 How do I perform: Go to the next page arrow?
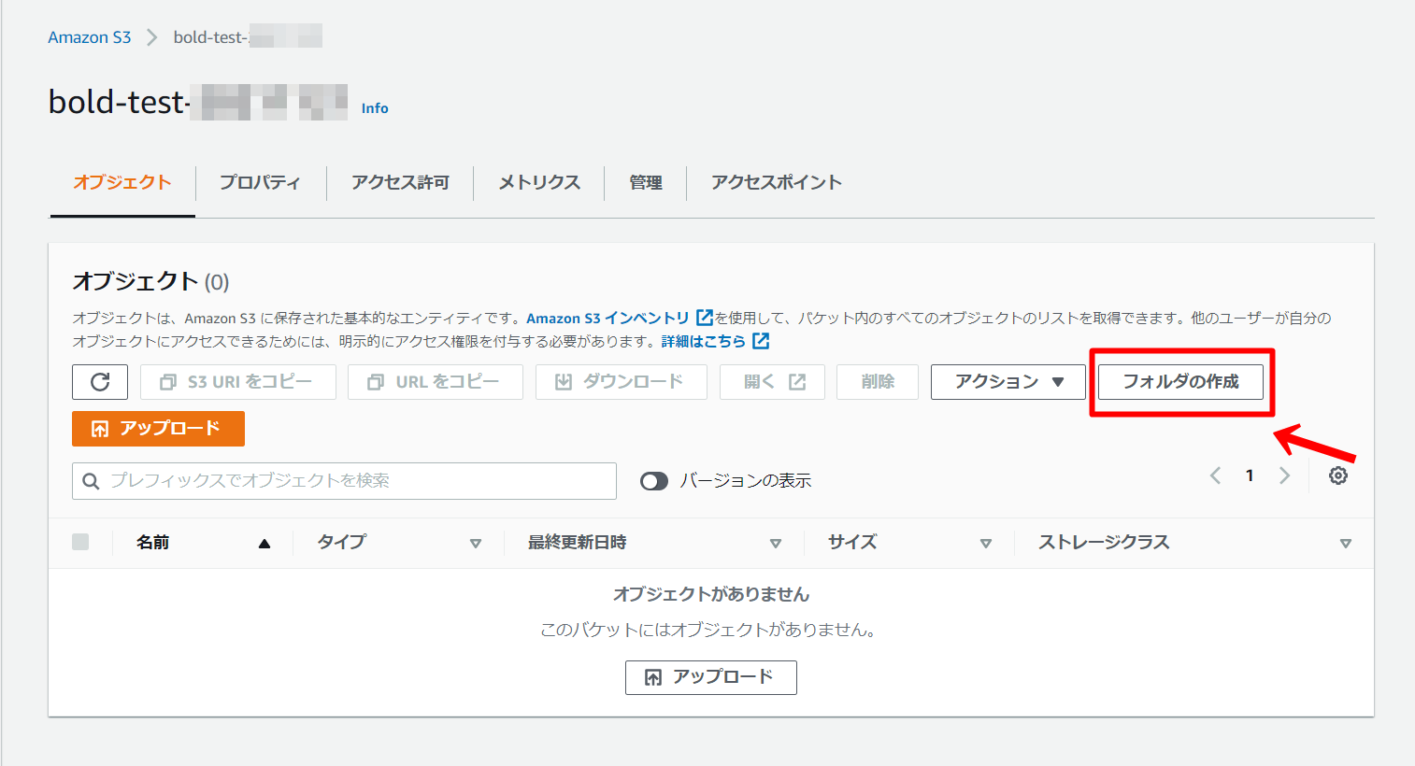[1284, 475]
